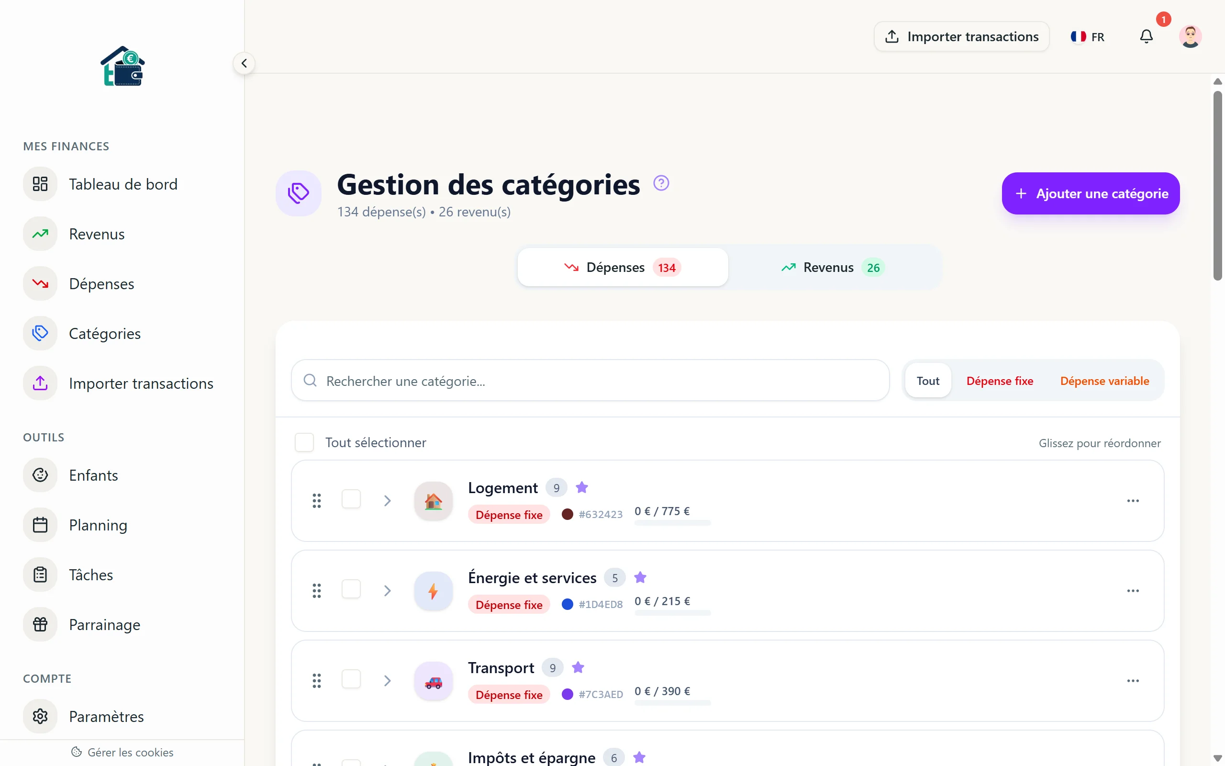
Task: Open Tableau de bord dashboard icon
Action: point(40,184)
